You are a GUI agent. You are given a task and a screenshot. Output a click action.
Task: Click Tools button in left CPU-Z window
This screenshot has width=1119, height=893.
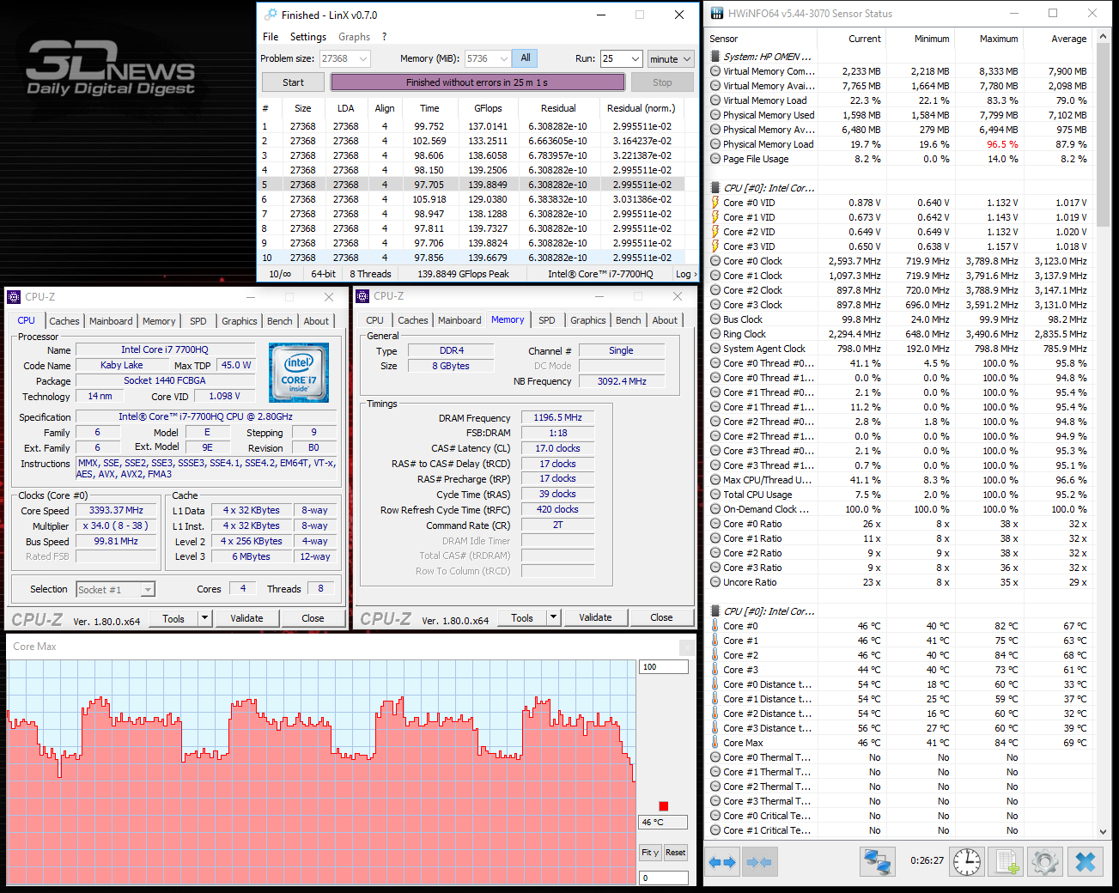coord(173,618)
